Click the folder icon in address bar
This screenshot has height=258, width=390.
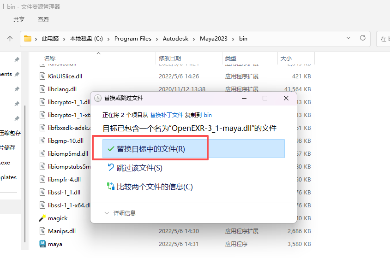(28, 39)
